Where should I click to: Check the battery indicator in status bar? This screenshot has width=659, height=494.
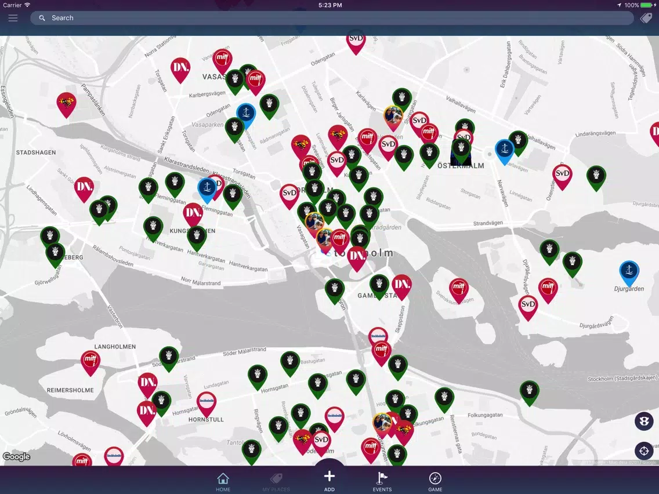[x=647, y=5]
